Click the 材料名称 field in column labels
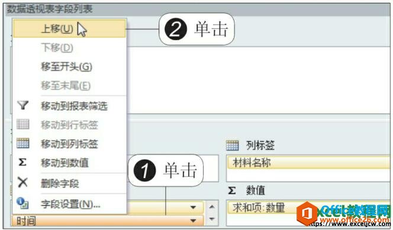393x230 pixels. click(308, 163)
